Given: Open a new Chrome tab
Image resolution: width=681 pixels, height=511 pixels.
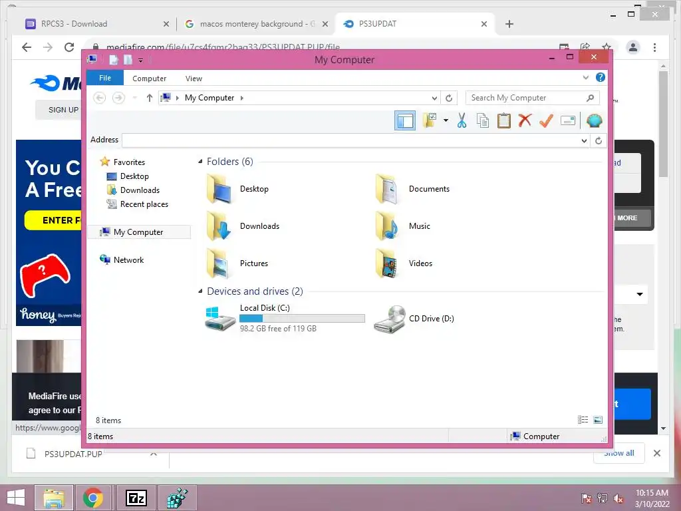Looking at the screenshot, I should click(509, 24).
